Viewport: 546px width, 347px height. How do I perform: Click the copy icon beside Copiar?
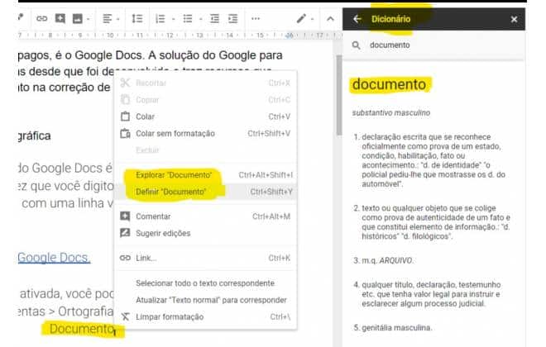(x=125, y=99)
